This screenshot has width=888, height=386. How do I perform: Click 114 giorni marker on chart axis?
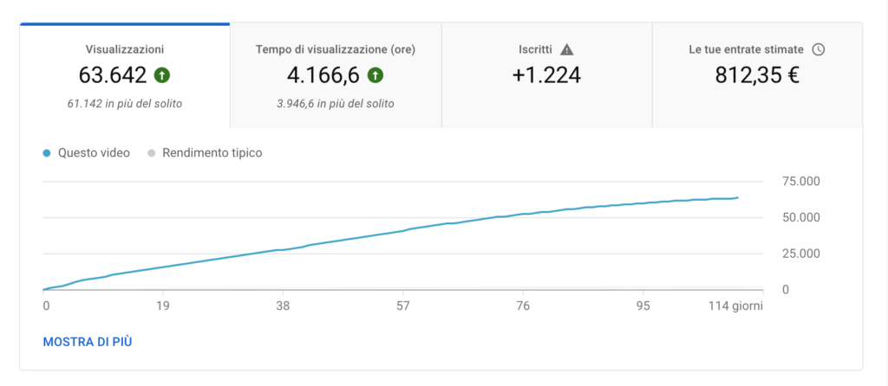(x=737, y=306)
